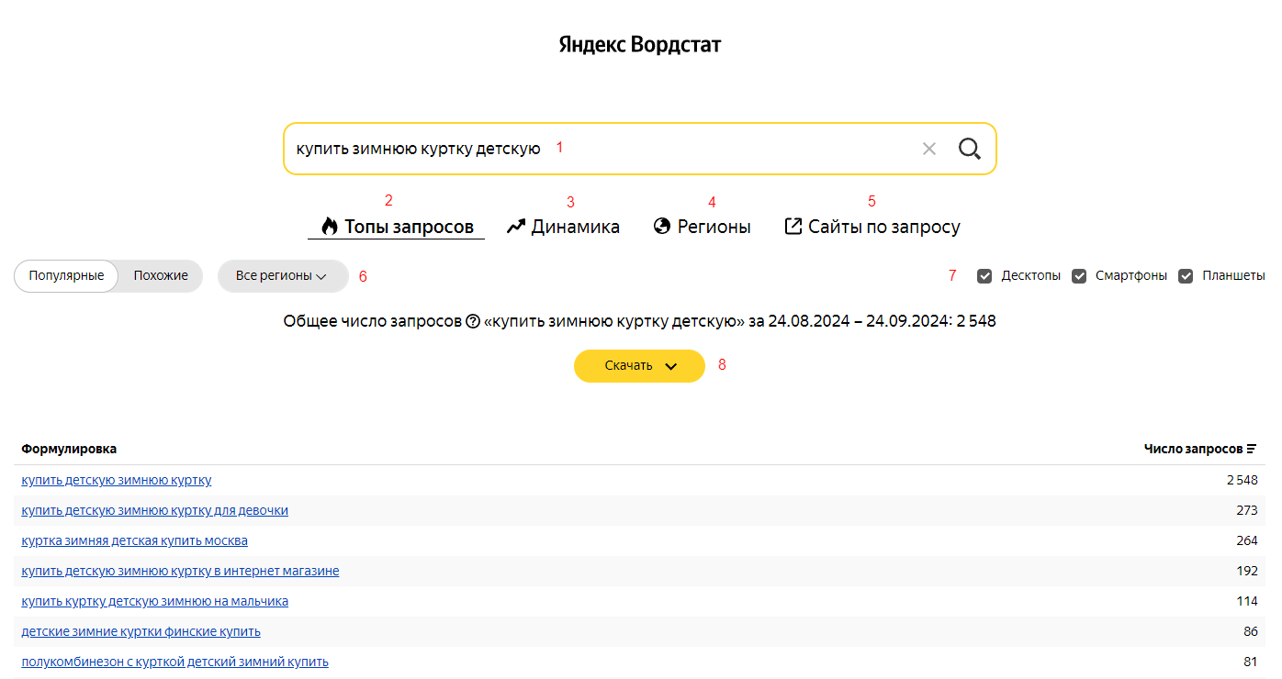Open the на мальчика query link
Viewport: 1282px width, 679px height.
tap(155, 601)
